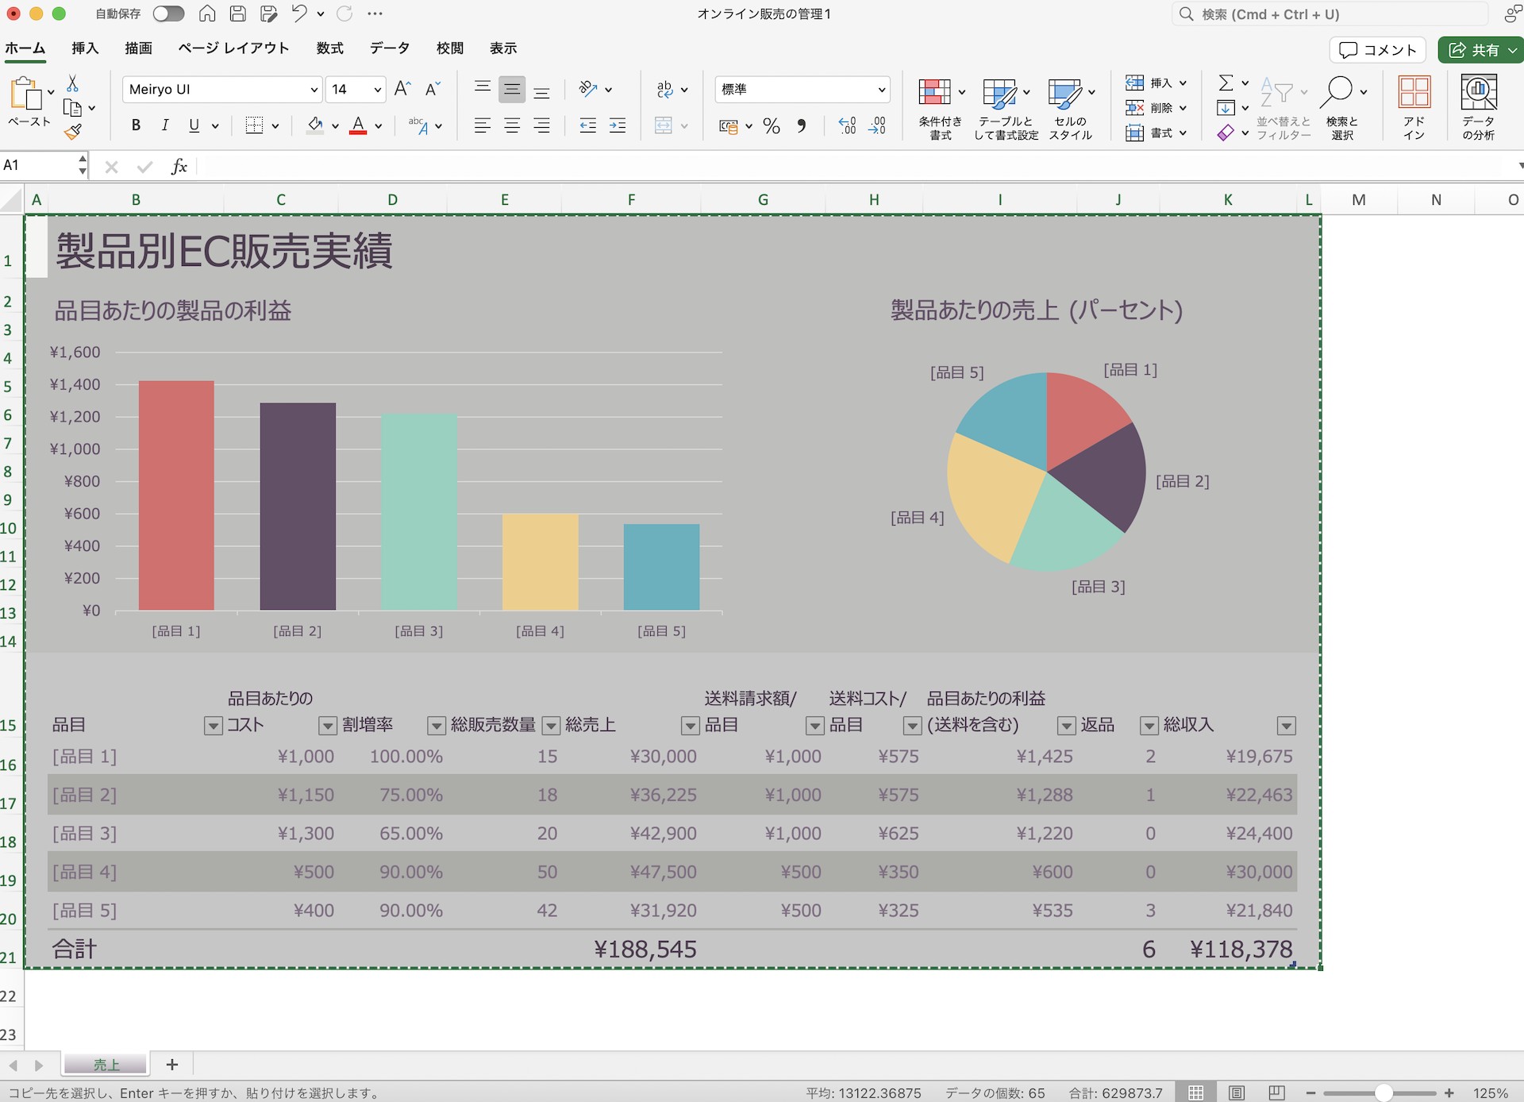Screen dimensions: 1524x1102
Task: Click the Decrease font size icon
Action: 433,89
